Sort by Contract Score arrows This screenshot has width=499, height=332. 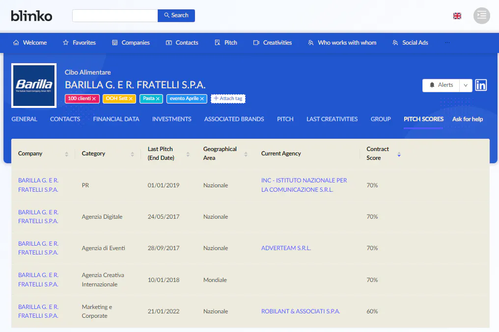click(399, 154)
